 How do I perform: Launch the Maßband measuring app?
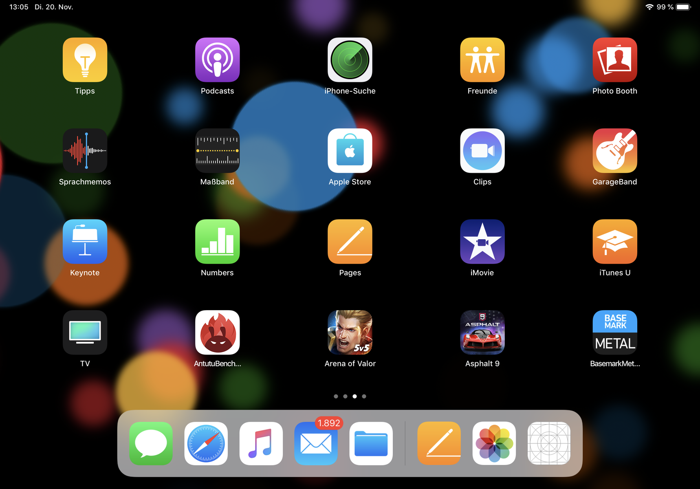click(x=217, y=151)
